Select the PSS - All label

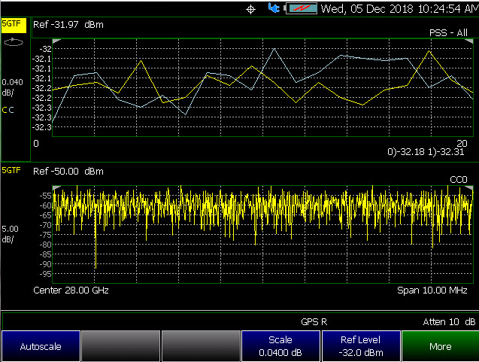click(448, 32)
